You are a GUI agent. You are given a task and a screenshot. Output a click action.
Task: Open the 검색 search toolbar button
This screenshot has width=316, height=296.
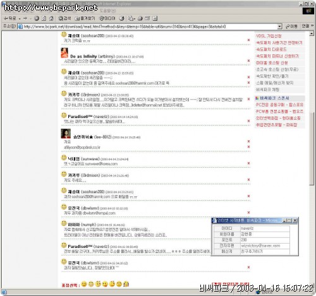[x=64, y=18]
